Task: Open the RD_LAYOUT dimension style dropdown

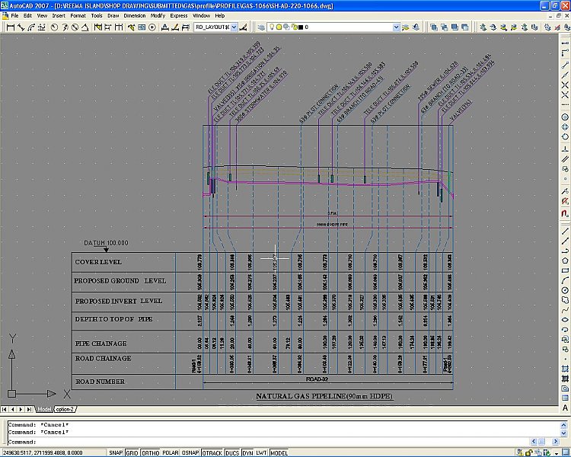Action: coord(235,27)
